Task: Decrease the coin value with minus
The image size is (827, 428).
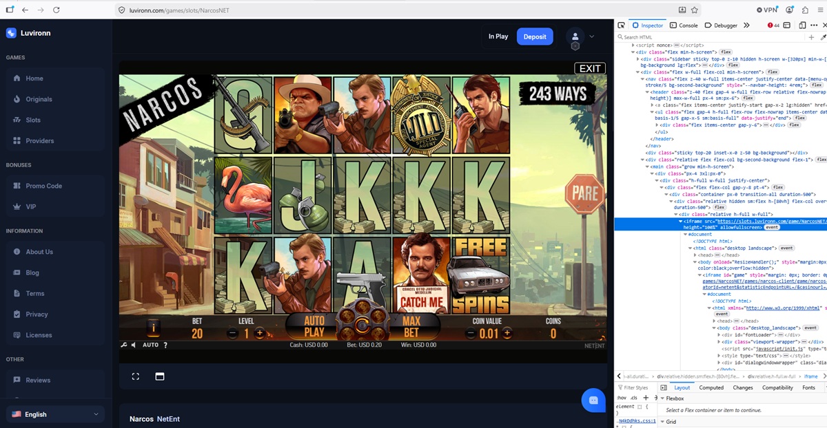Action: [x=471, y=333]
